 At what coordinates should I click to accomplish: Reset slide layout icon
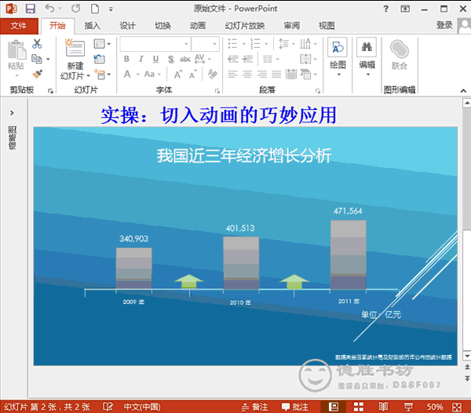tap(100, 59)
